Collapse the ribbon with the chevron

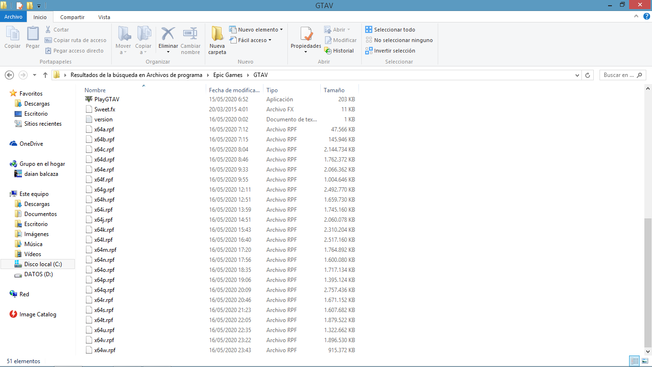point(636,16)
